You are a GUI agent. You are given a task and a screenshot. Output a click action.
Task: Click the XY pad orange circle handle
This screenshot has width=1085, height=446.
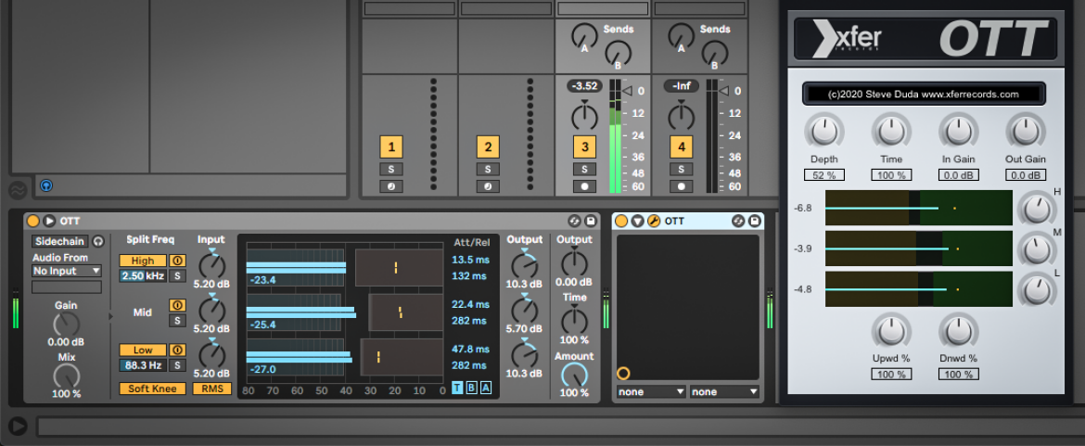click(623, 374)
